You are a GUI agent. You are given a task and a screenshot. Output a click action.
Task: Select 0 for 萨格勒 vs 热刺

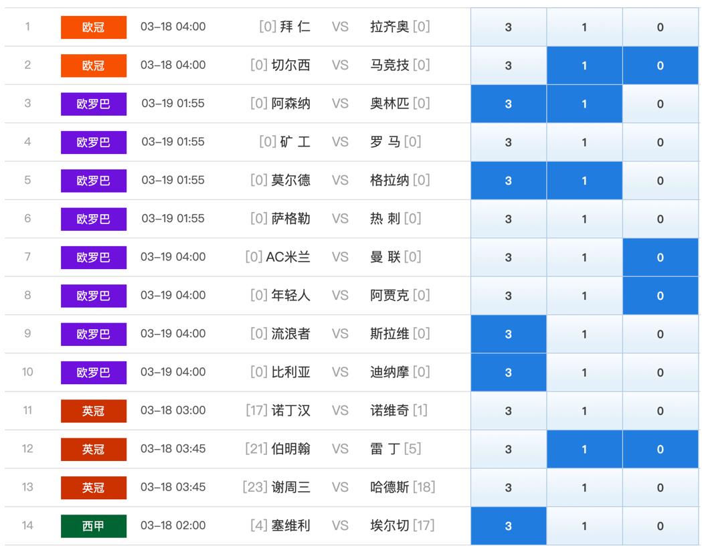coord(661,219)
